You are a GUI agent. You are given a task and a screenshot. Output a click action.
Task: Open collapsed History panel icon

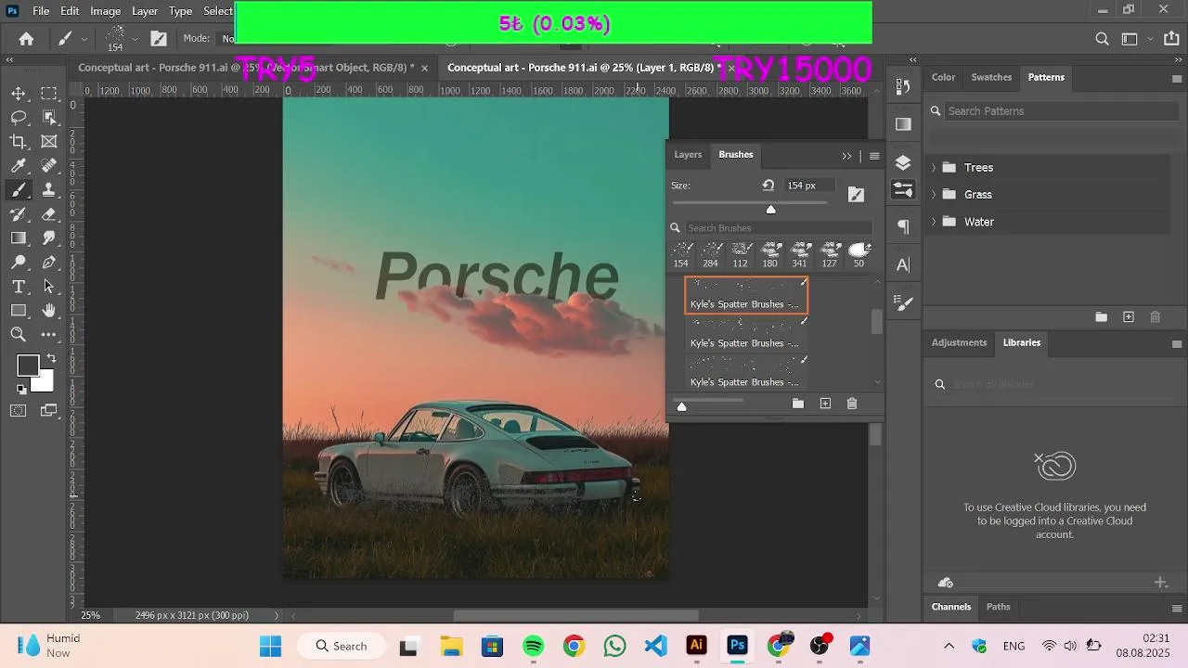[903, 86]
